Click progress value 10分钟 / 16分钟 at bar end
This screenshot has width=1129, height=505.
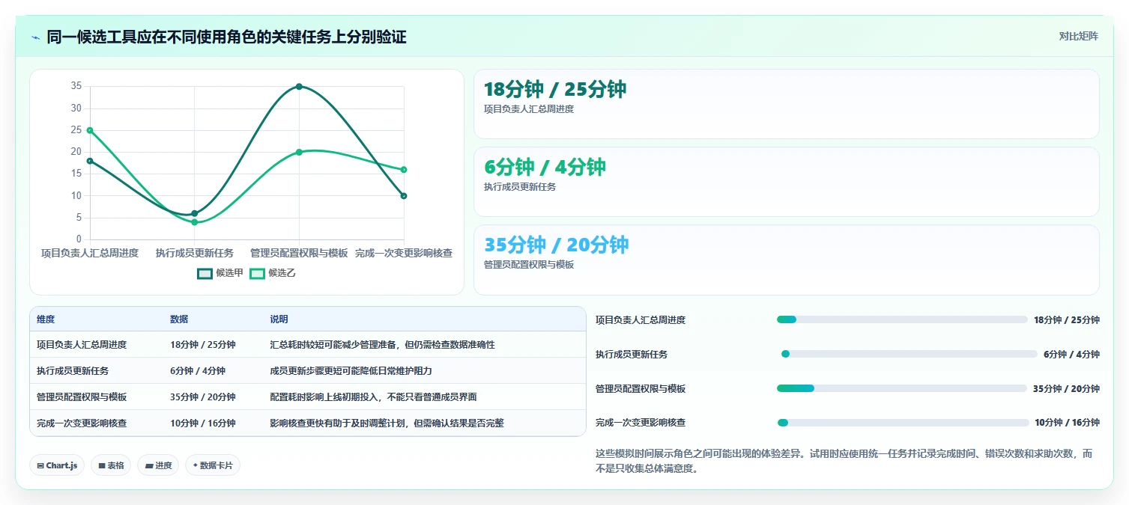(1067, 423)
